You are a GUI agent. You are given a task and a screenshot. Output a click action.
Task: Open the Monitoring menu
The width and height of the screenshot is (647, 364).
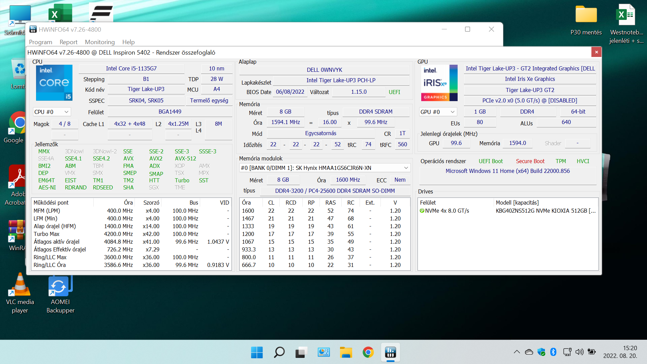click(x=100, y=42)
